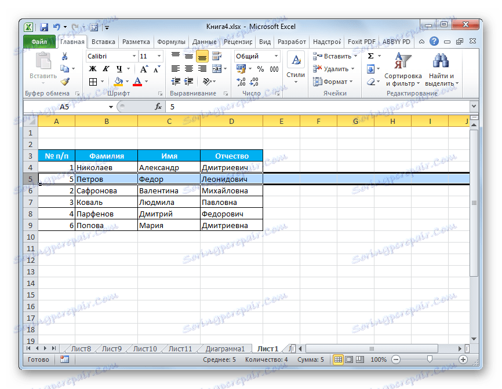Apply thousands separator 000 format

click(x=274, y=69)
